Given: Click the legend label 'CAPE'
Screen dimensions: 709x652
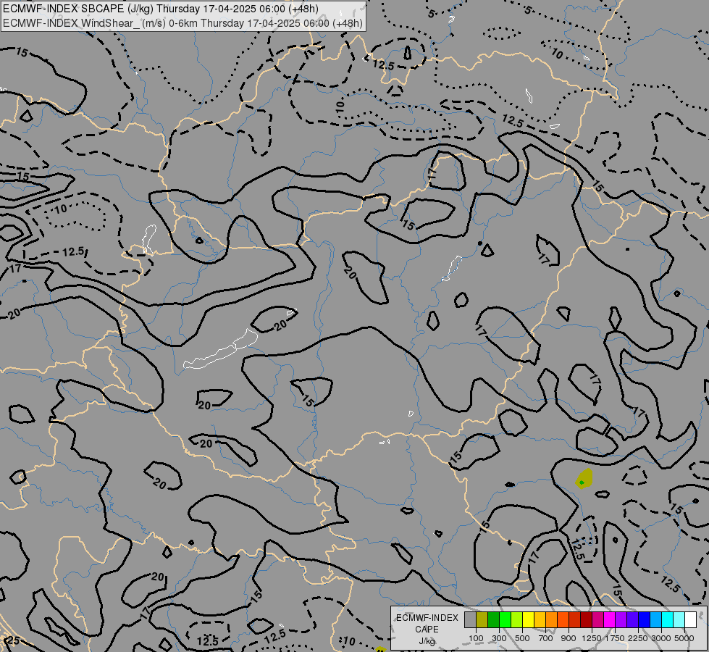Looking at the screenshot, I should point(427,630).
